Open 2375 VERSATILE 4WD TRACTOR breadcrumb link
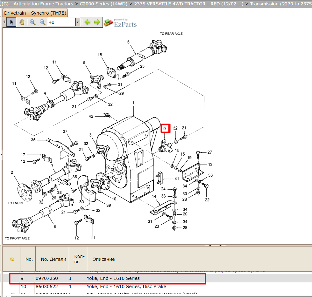This screenshot has height=297, width=312. click(188, 4)
